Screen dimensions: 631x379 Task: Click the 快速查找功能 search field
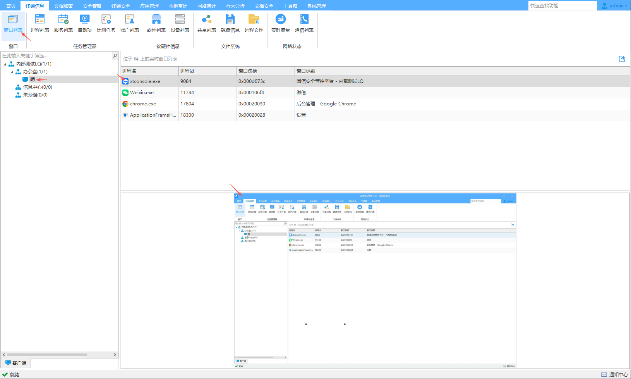pyautogui.click(x=562, y=6)
